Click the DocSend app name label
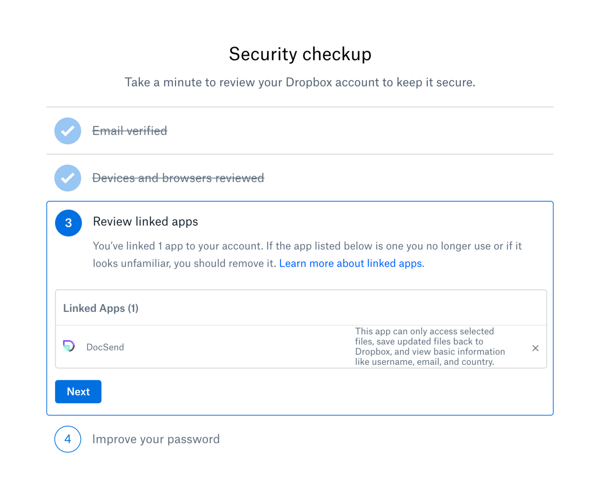This screenshot has width=600, height=499. 105,346
